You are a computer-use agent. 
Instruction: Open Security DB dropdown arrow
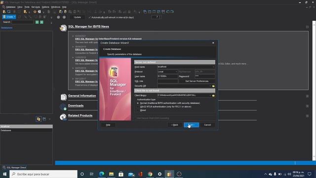210,86
